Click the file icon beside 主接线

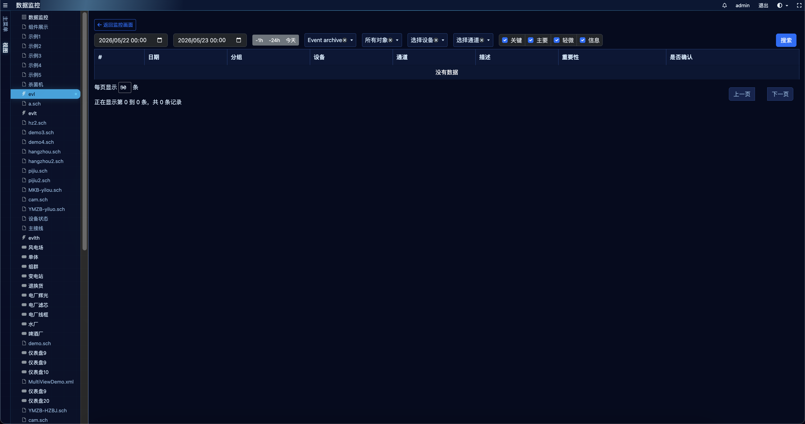coord(24,228)
